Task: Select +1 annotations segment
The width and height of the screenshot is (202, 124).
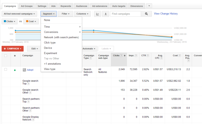Action: pyautogui.click(x=62, y=64)
